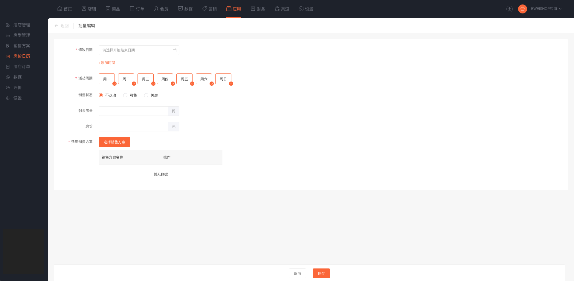Click the 财务 finance icon
This screenshot has width=574, height=281.
(253, 9)
